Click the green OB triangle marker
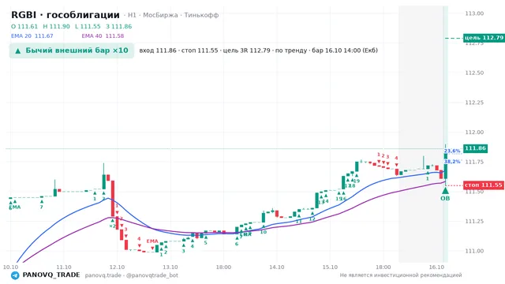The width and height of the screenshot is (505, 284). (x=445, y=191)
